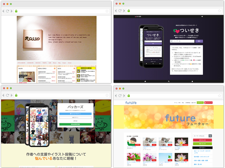Click the future フューチャー hero banner
The image size is (225, 168).
coord(169,117)
